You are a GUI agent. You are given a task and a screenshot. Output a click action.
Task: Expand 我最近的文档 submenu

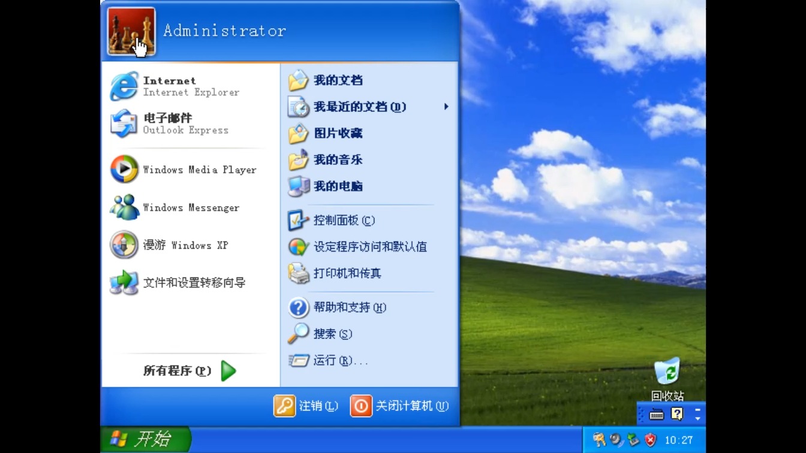[369, 107]
